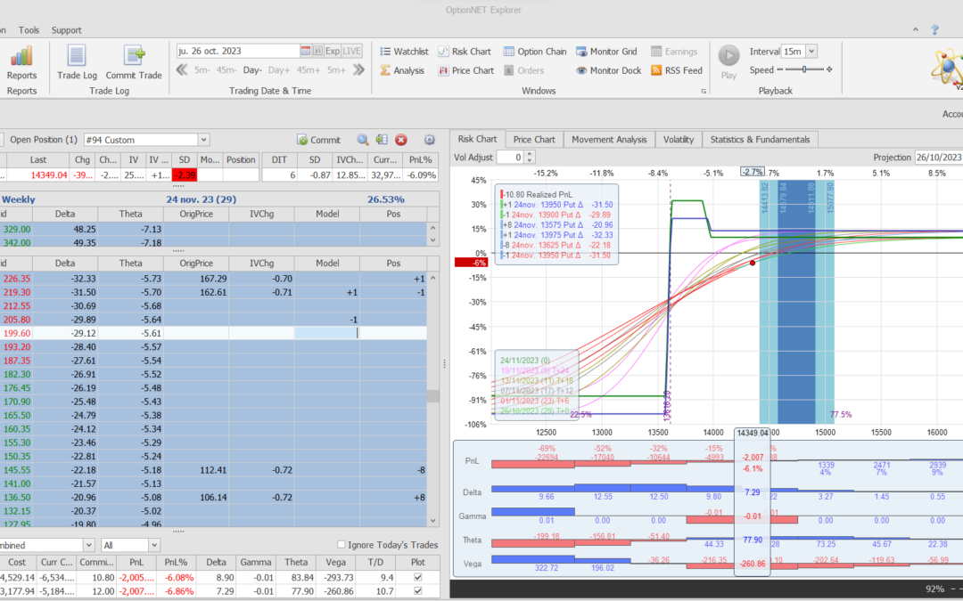Open the Trade Log

click(x=77, y=61)
